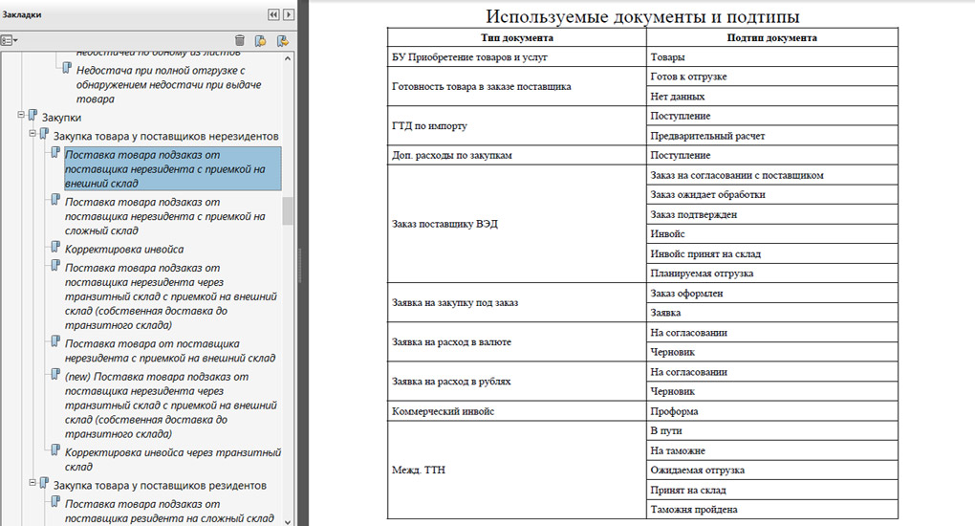
Task: Select the Закупки bookmark
Action: (x=61, y=117)
